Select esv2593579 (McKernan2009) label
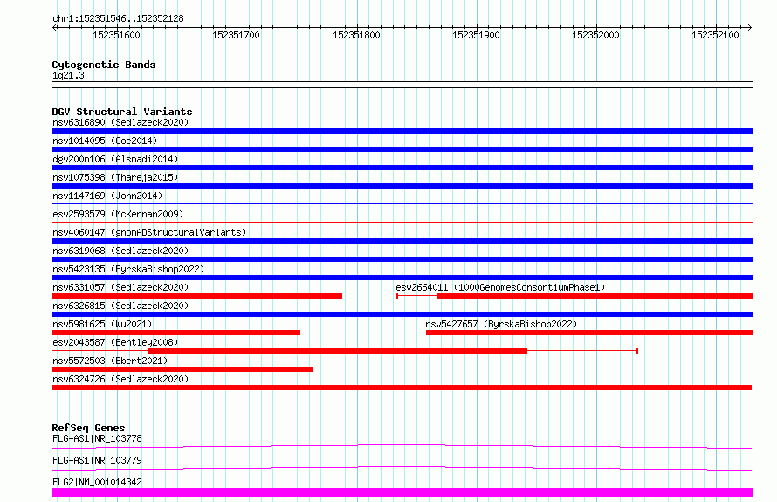This screenshot has width=777, height=502. (x=118, y=214)
